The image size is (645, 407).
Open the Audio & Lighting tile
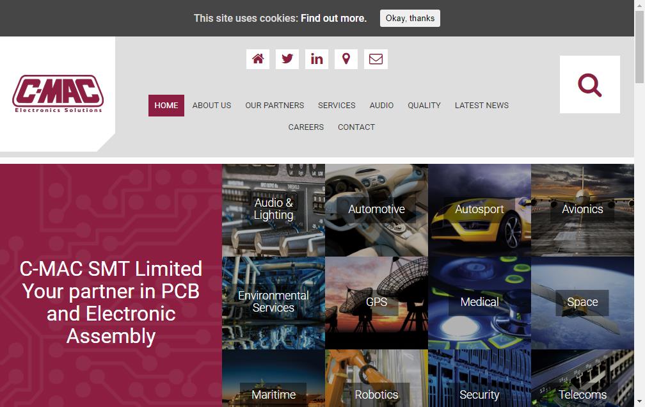tap(274, 211)
